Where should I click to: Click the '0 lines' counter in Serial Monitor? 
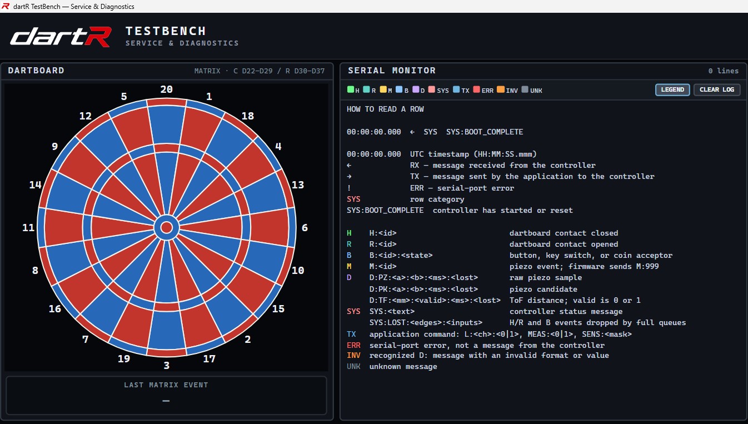tap(724, 71)
